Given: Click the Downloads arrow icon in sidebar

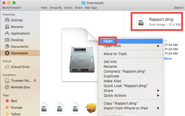Looking at the screenshot, I should coord(7,53).
